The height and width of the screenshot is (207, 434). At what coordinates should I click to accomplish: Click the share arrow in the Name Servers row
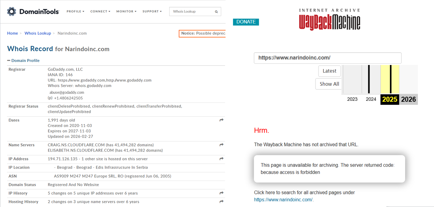pyautogui.click(x=222, y=145)
